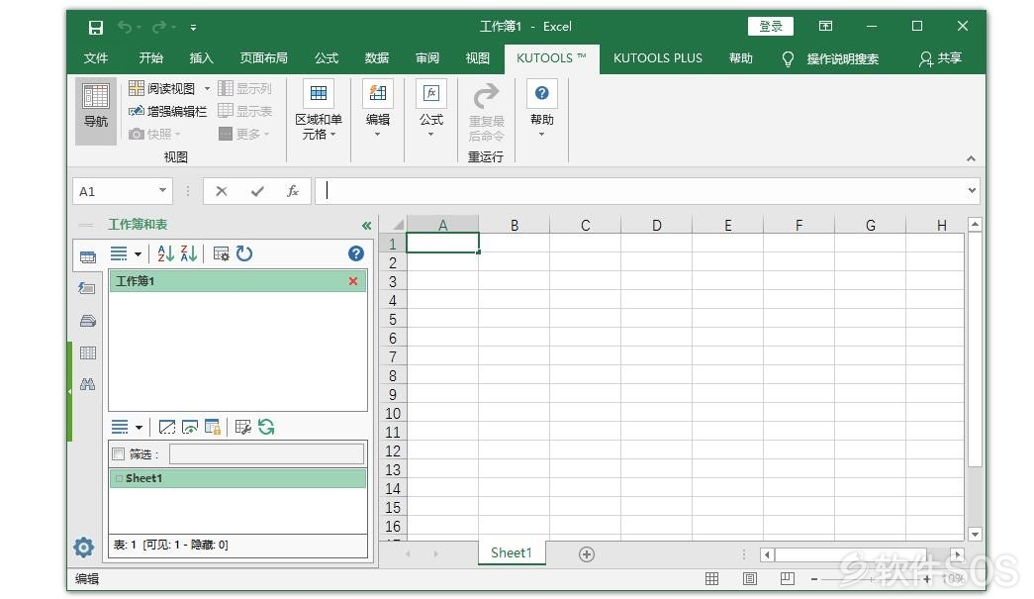The image size is (1034, 599).
Task: Collapse the navigation pane with double chevron
Action: pos(367,226)
